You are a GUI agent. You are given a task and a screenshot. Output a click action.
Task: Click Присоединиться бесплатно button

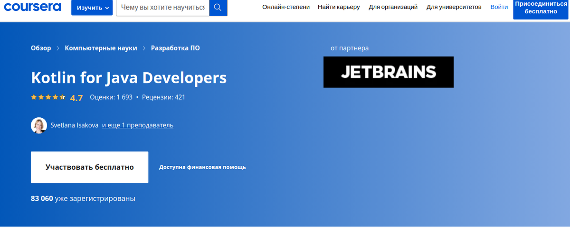tap(541, 8)
